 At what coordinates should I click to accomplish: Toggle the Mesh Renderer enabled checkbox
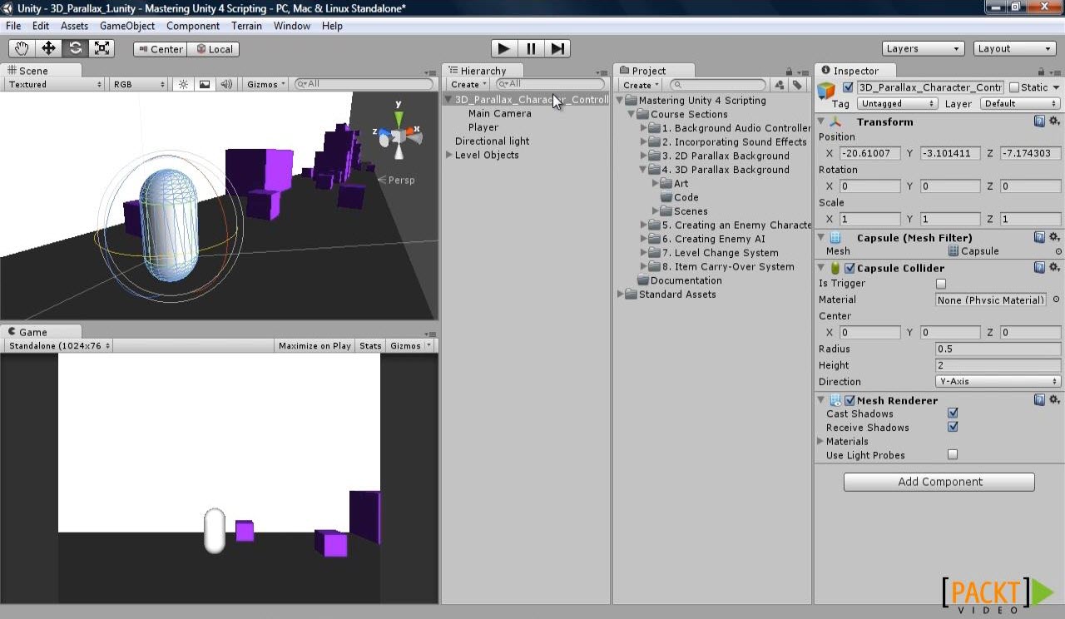point(850,400)
